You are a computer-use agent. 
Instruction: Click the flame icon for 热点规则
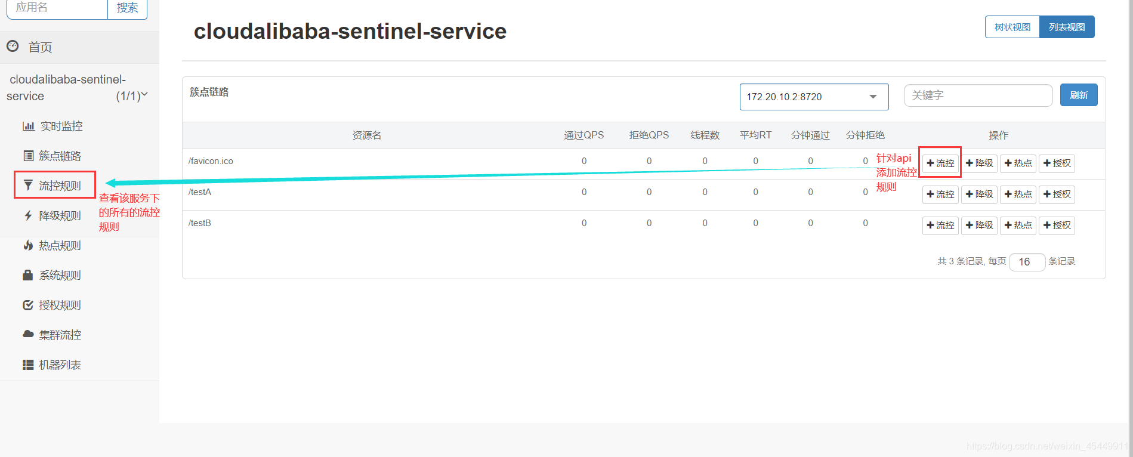pos(28,245)
